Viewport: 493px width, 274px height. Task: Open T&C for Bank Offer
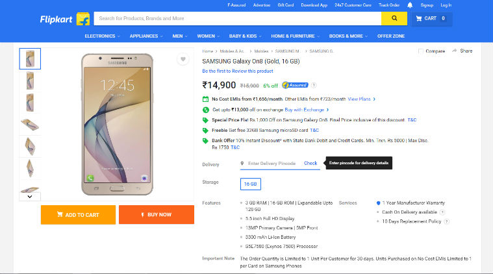click(x=235, y=147)
